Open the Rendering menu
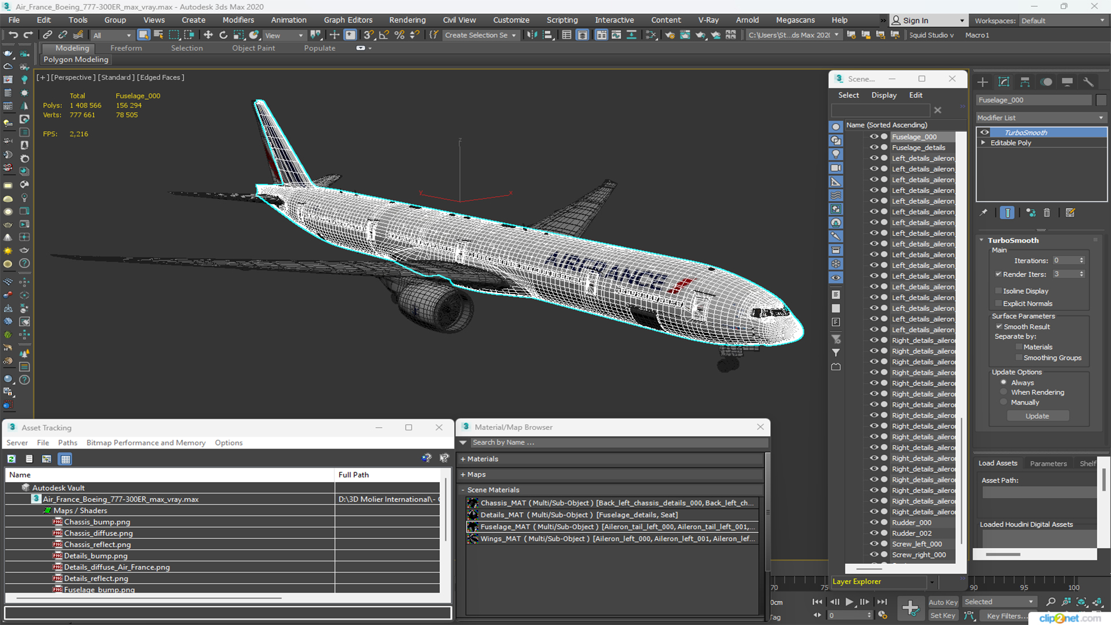1111x625 pixels. [407, 20]
